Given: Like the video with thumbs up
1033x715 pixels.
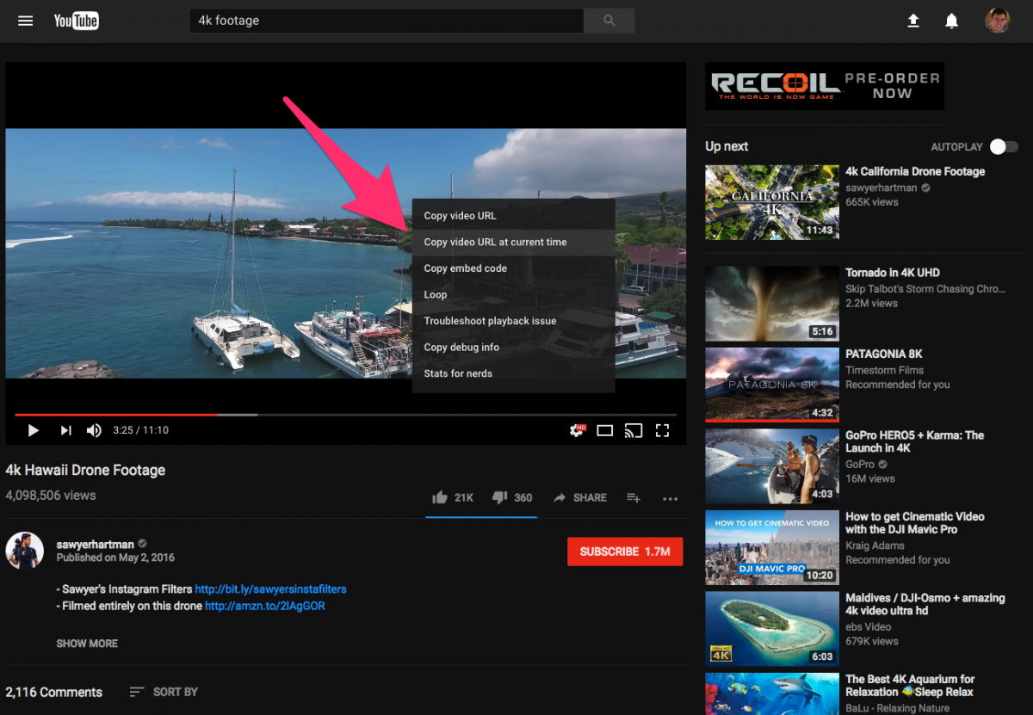Looking at the screenshot, I should [441, 497].
